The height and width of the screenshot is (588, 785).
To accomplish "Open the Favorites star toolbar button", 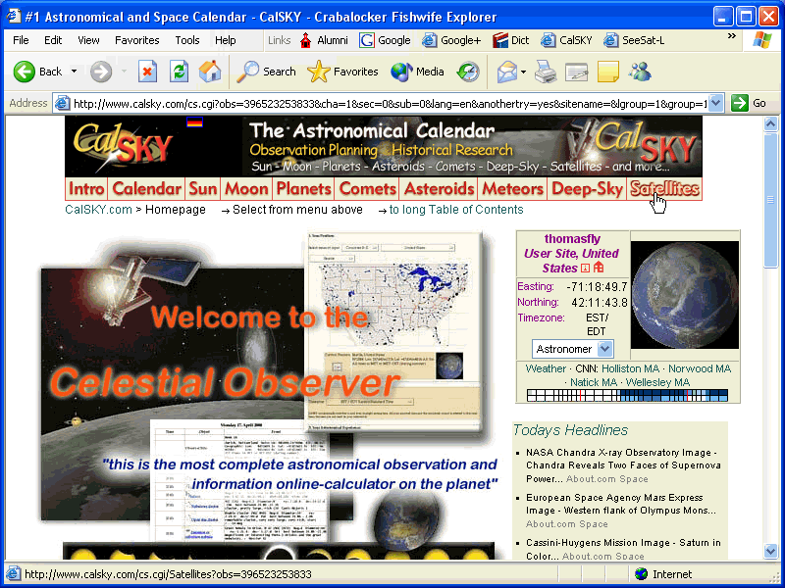I will (x=342, y=72).
